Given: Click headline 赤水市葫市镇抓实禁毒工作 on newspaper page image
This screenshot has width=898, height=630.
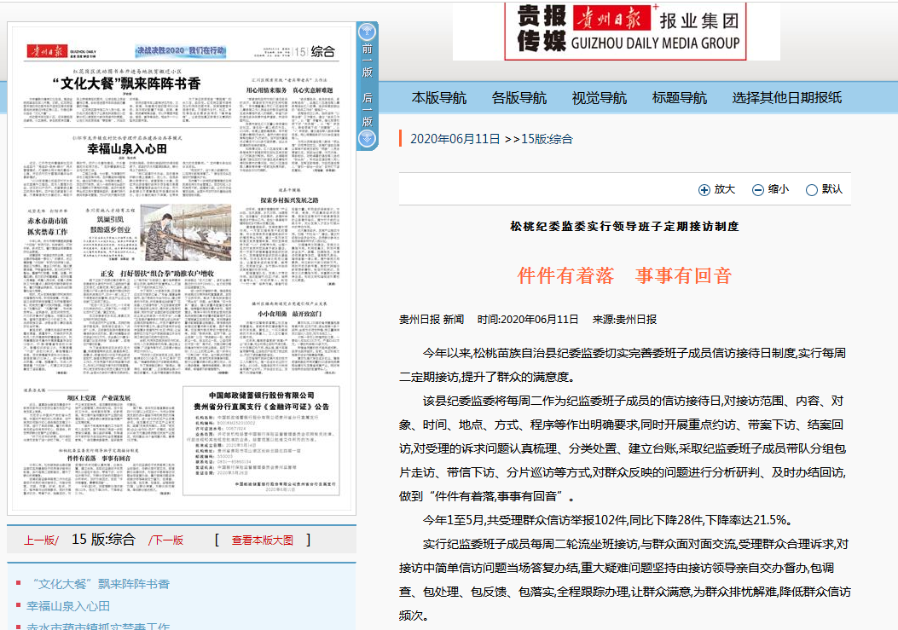Looking at the screenshot, I should 48,226.
